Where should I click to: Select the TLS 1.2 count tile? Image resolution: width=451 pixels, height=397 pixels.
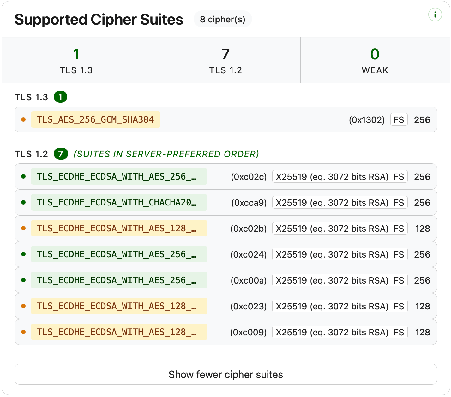(x=225, y=60)
